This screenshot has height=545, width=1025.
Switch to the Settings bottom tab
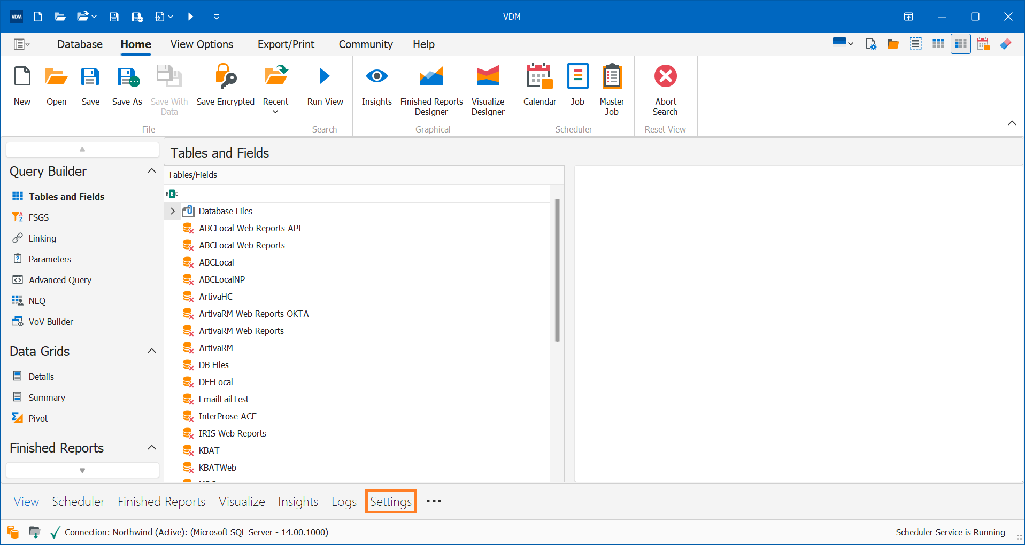pos(391,502)
